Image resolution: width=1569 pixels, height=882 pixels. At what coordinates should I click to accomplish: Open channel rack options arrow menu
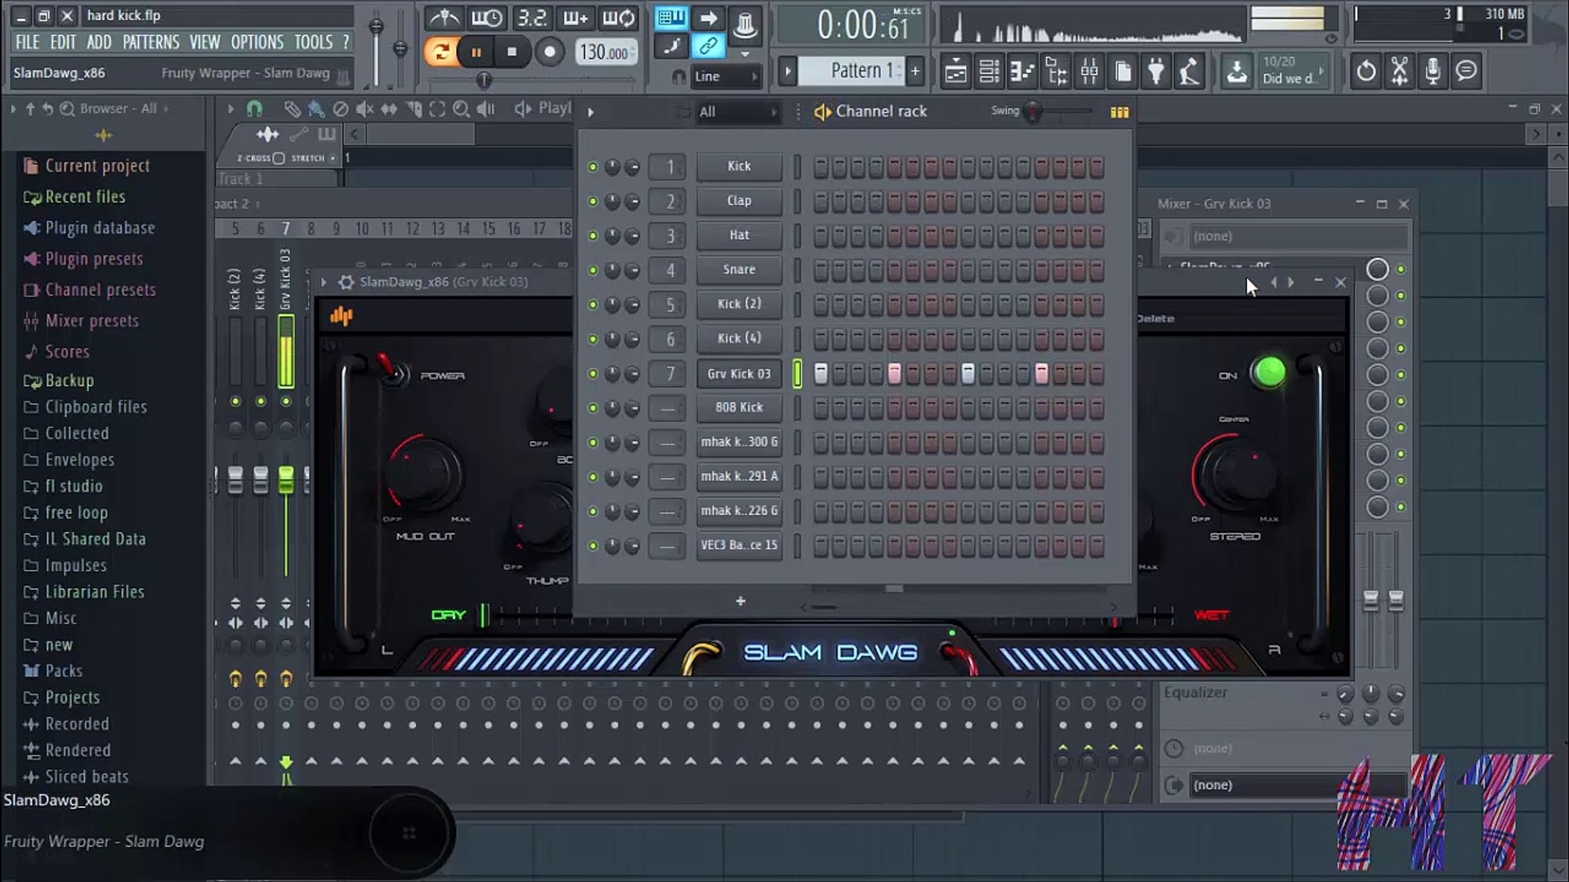point(590,112)
